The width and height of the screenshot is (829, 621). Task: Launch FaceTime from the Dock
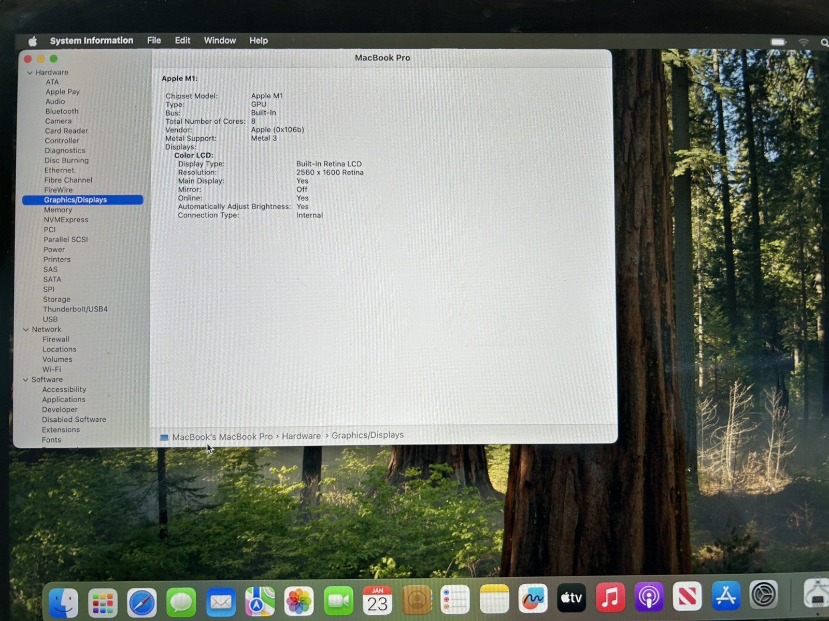pos(338,601)
